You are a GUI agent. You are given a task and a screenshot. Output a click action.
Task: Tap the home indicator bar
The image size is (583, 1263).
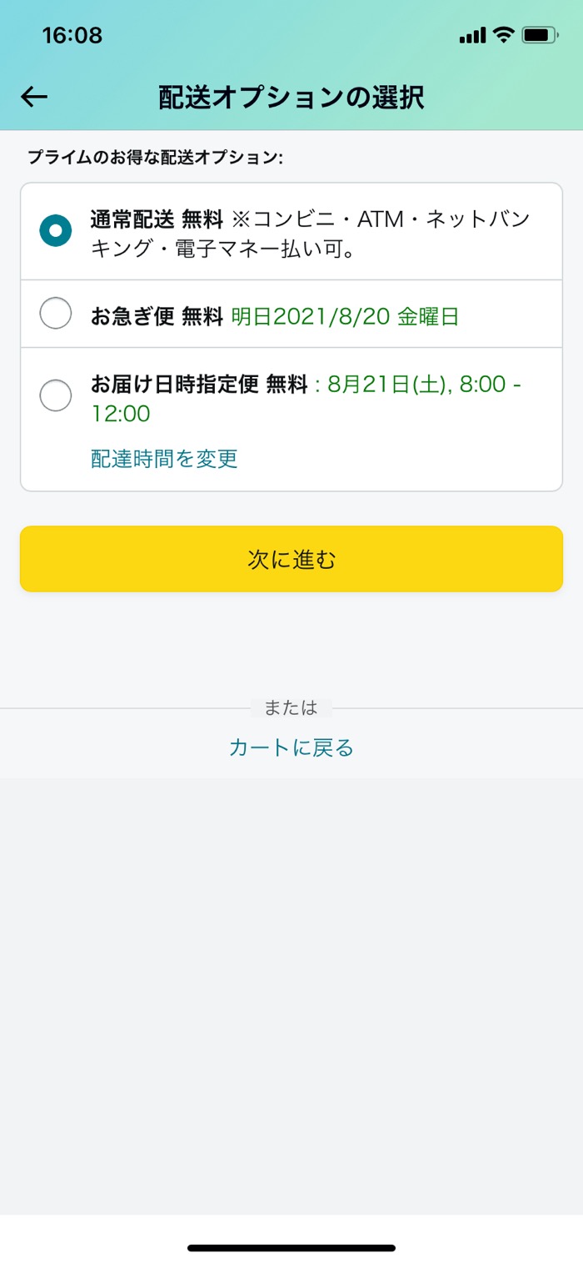[x=291, y=1246]
